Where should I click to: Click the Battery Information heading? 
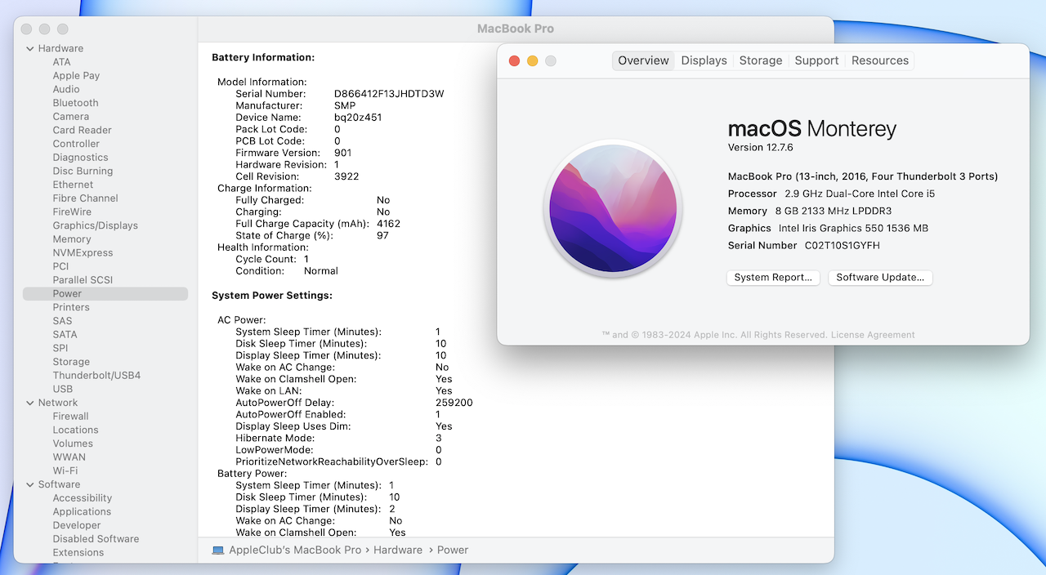pyautogui.click(x=263, y=58)
